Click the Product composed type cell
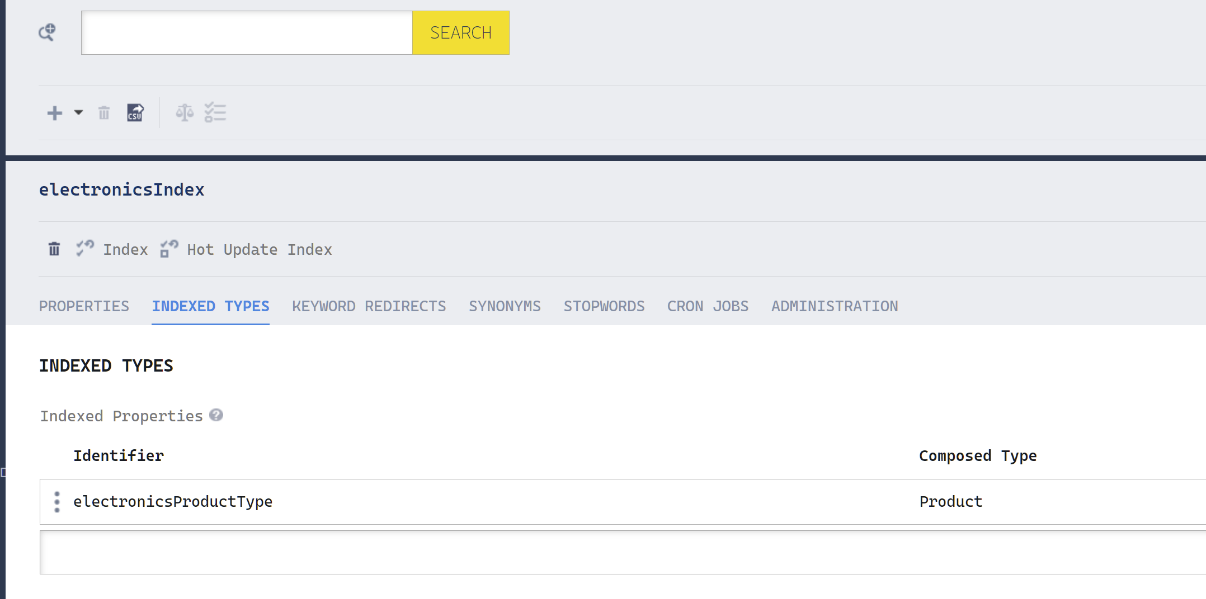Screen dimensions: 1206x599 951,502
